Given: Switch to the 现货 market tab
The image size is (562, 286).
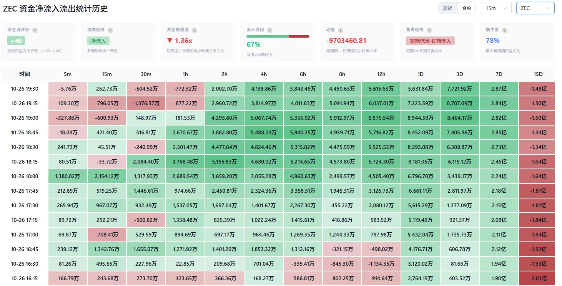Looking at the screenshot, I should pos(447,8).
